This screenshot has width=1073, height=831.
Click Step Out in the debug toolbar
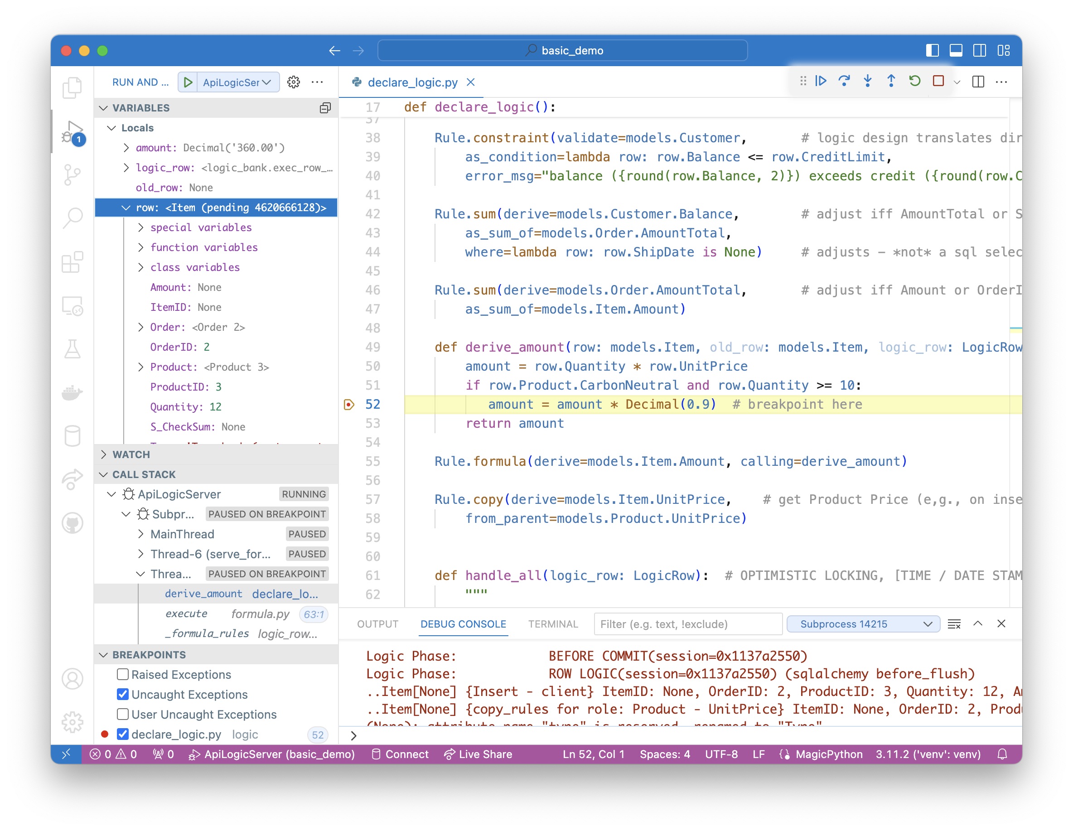(891, 81)
